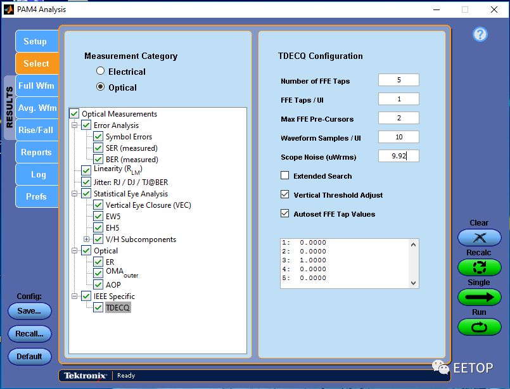Screen dimensions: 510x389
Task: Open the Rise/Fall results tab
Action: tap(37, 130)
